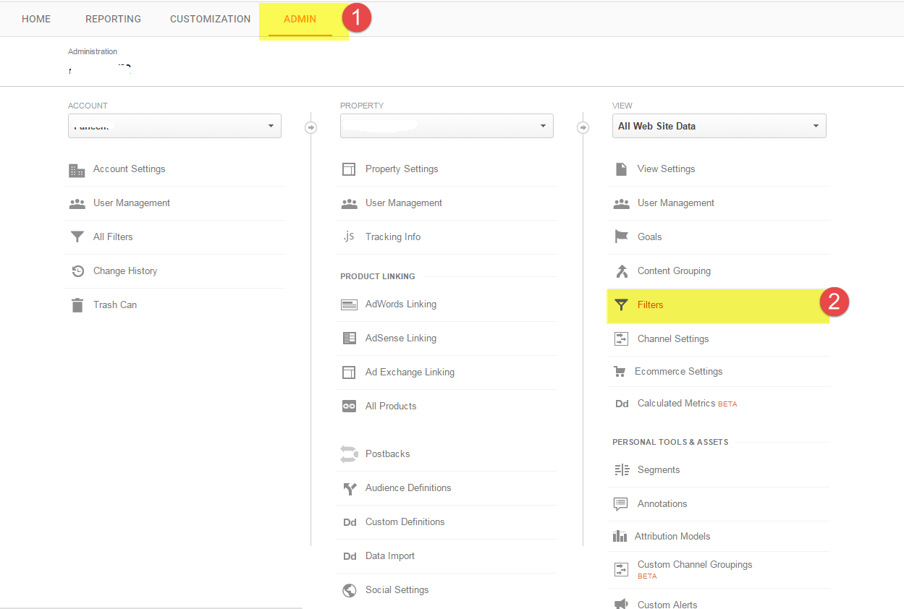Click the Channel Settings icon

tap(621, 338)
